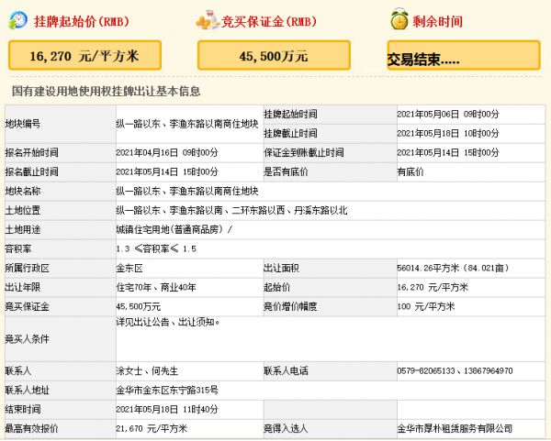The height and width of the screenshot is (441, 551).
Task: Click the 竞买人条件 label
Action: tap(27, 339)
